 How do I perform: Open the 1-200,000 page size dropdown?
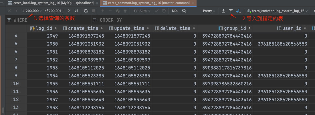32,11
